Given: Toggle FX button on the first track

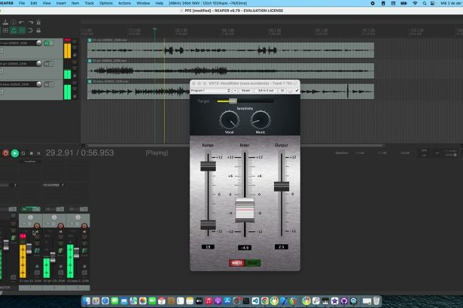Looking at the screenshot, I should 47,44.
